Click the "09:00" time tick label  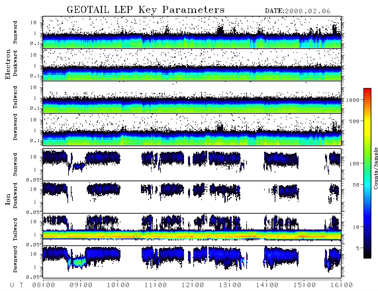pos(81,285)
